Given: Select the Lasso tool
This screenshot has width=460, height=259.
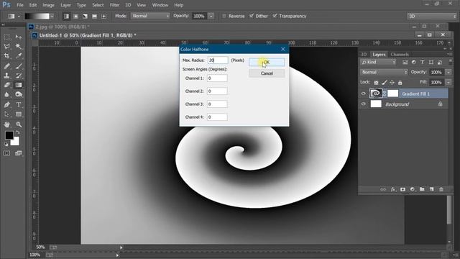Looking at the screenshot, I should tap(6, 46).
